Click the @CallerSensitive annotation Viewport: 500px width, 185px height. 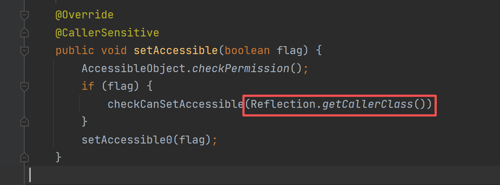pos(107,33)
